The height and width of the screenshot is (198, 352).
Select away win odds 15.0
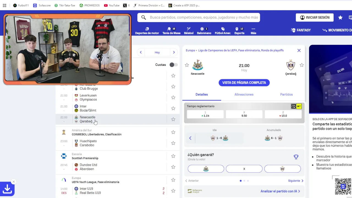[283, 114]
